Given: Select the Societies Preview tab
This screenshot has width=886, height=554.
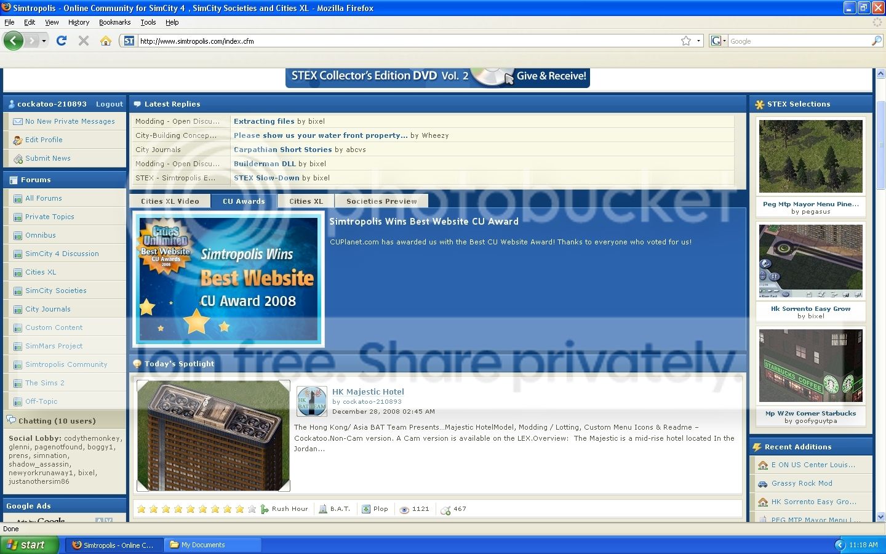Looking at the screenshot, I should [x=381, y=201].
